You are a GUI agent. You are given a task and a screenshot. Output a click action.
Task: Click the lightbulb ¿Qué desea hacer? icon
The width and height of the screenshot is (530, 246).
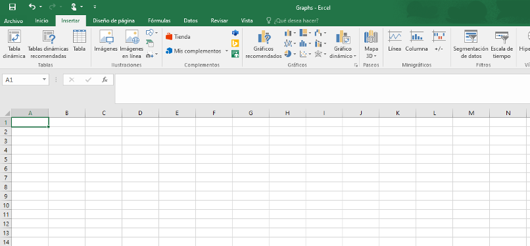click(269, 20)
